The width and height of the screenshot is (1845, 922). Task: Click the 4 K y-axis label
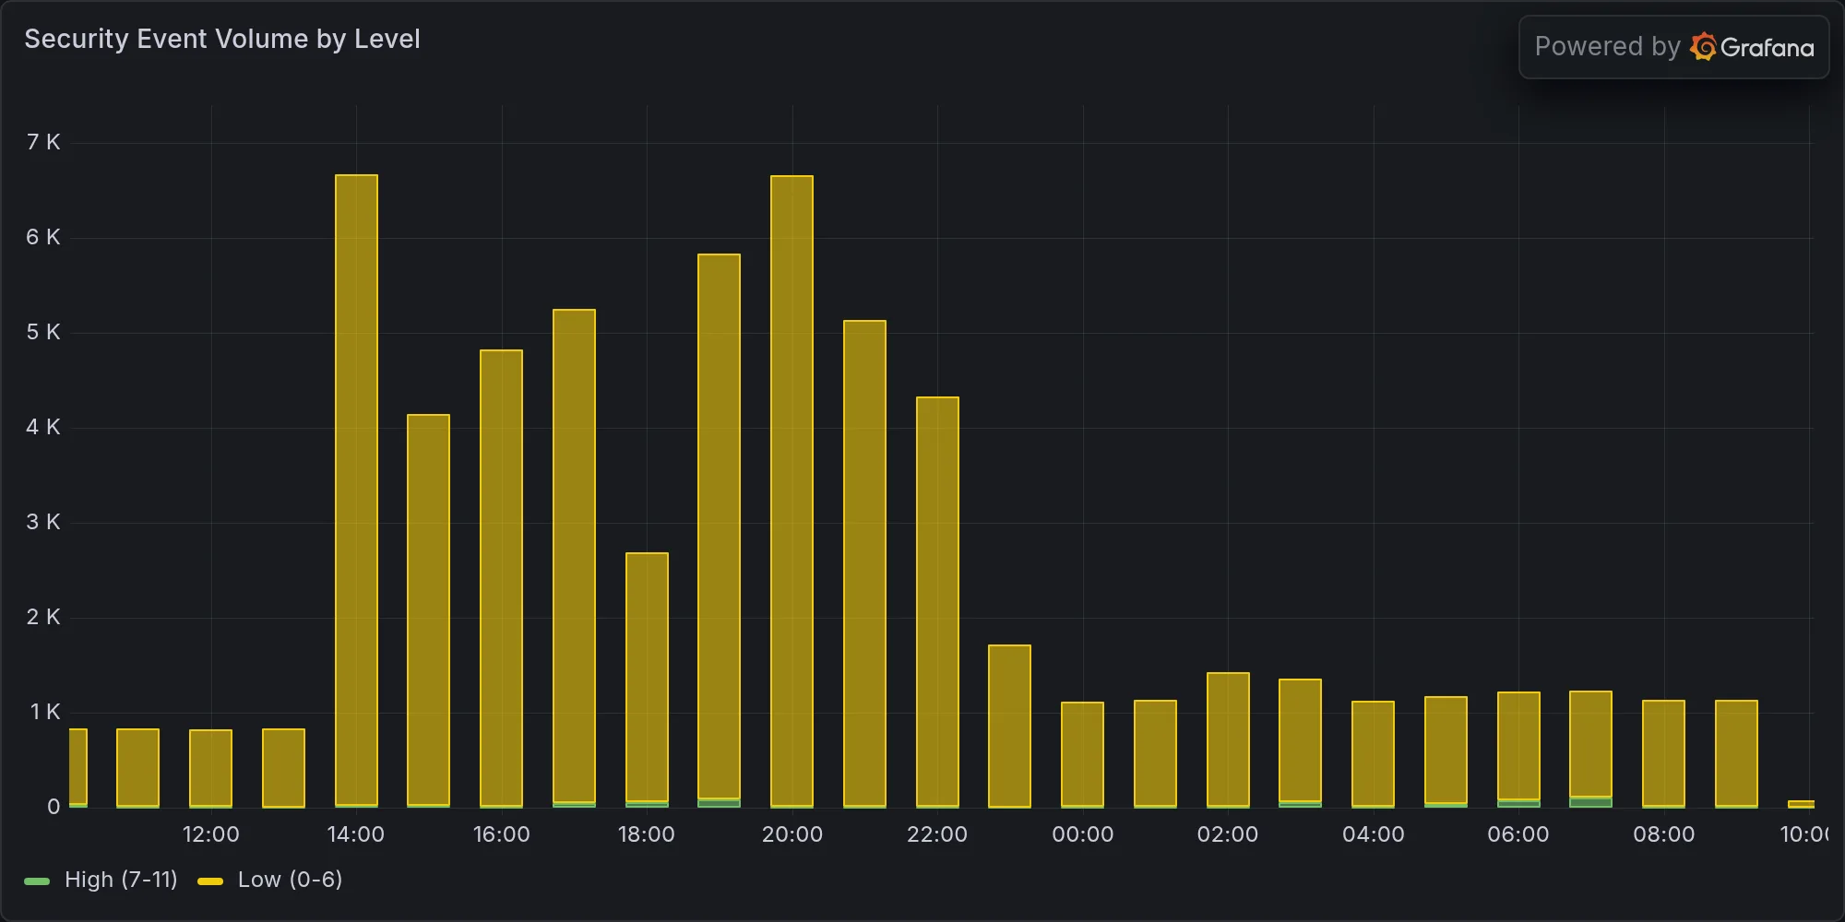pos(43,427)
